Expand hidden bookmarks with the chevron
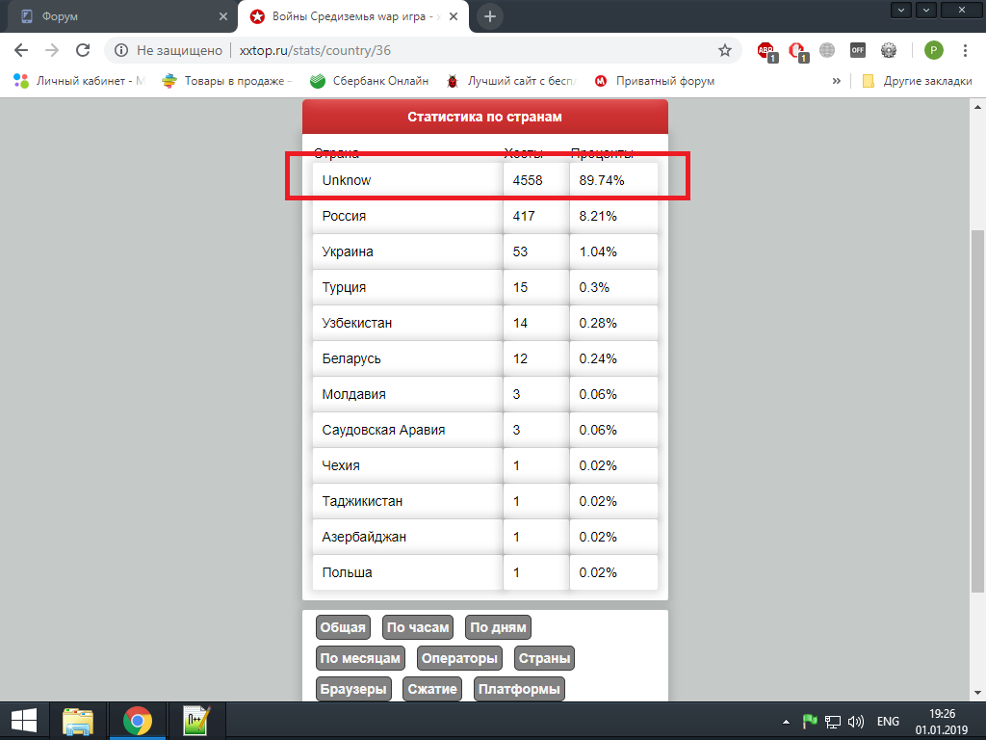Viewport: 986px width, 740px height. 837,81
